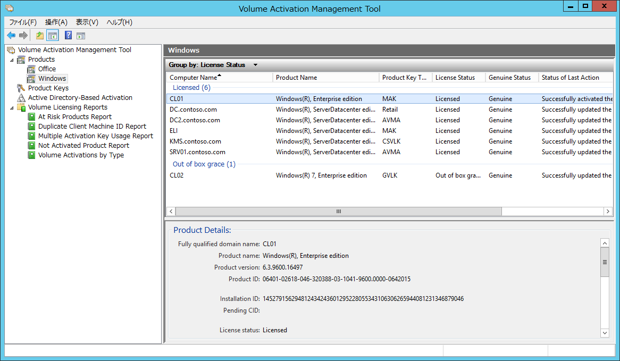Sort by License Status column header

coord(459,78)
